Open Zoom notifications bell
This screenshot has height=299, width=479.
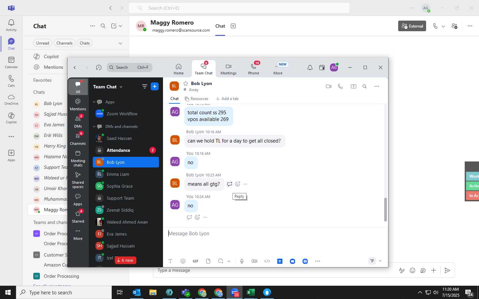point(310,67)
